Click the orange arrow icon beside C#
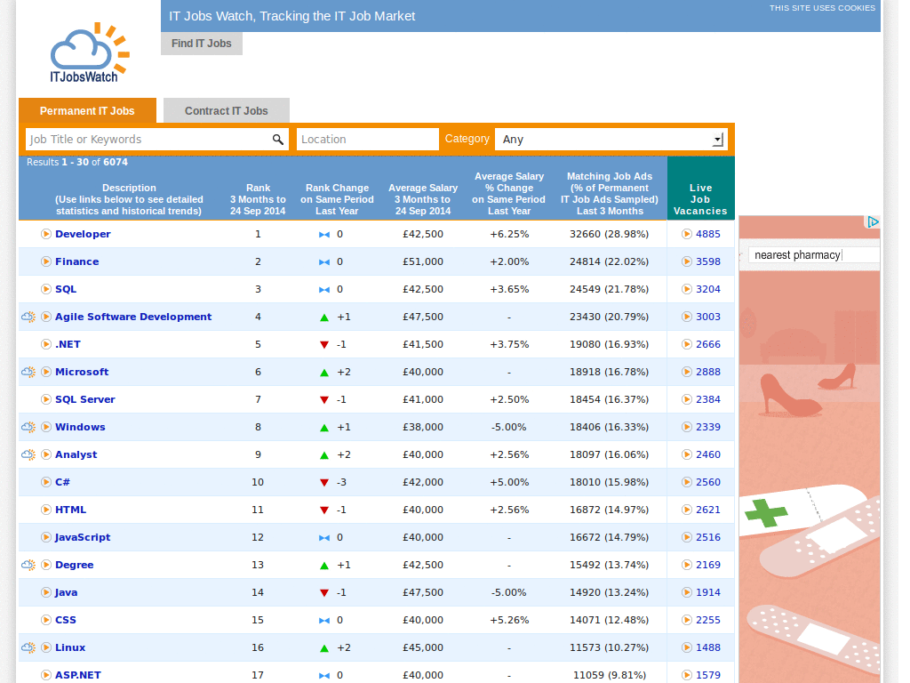 coord(46,482)
